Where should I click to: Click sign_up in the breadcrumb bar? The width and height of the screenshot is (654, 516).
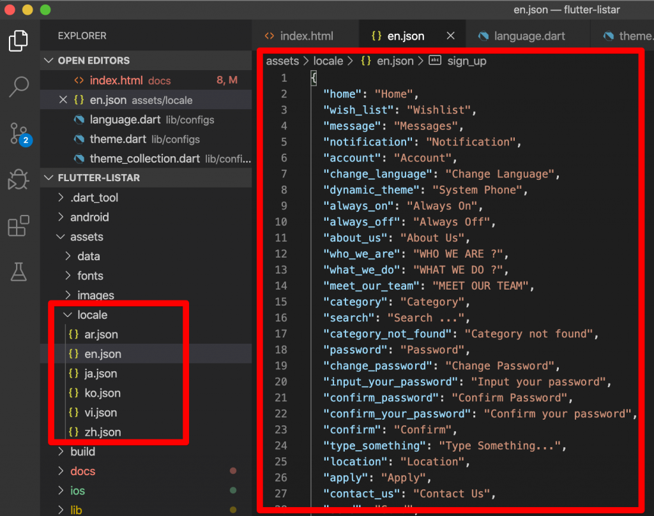[x=468, y=61]
